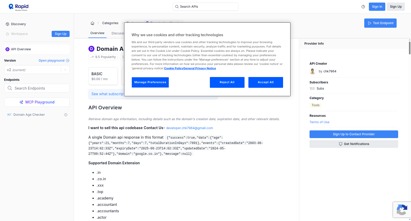The height and width of the screenshot is (221, 411).
Task: Open the MCP Playground button
Action: coord(37,102)
